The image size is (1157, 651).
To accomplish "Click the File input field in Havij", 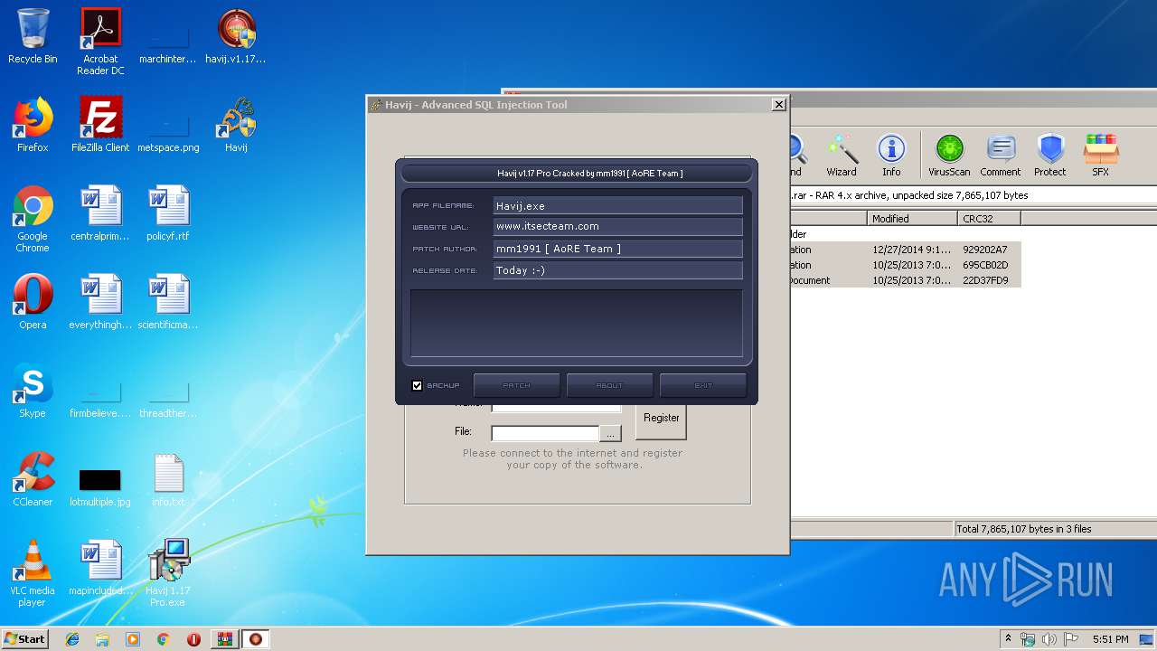I will click(545, 433).
